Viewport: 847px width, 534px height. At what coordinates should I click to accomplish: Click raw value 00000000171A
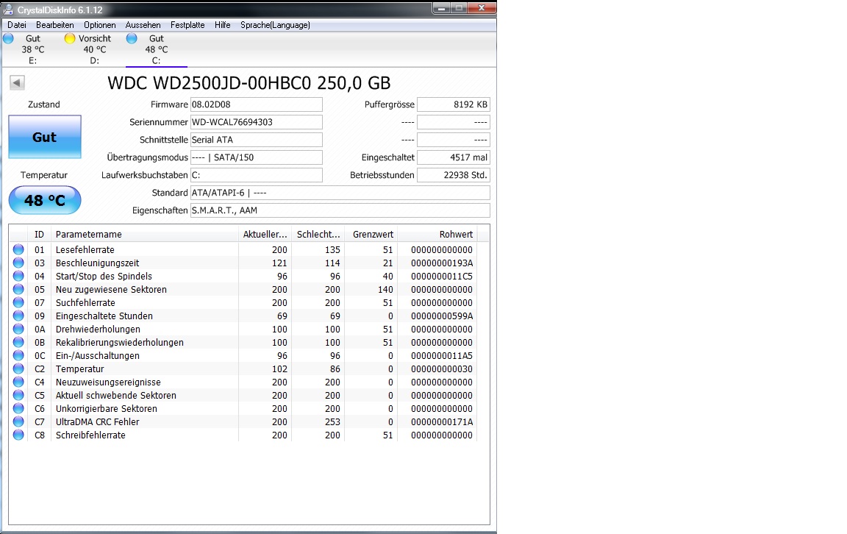point(442,421)
